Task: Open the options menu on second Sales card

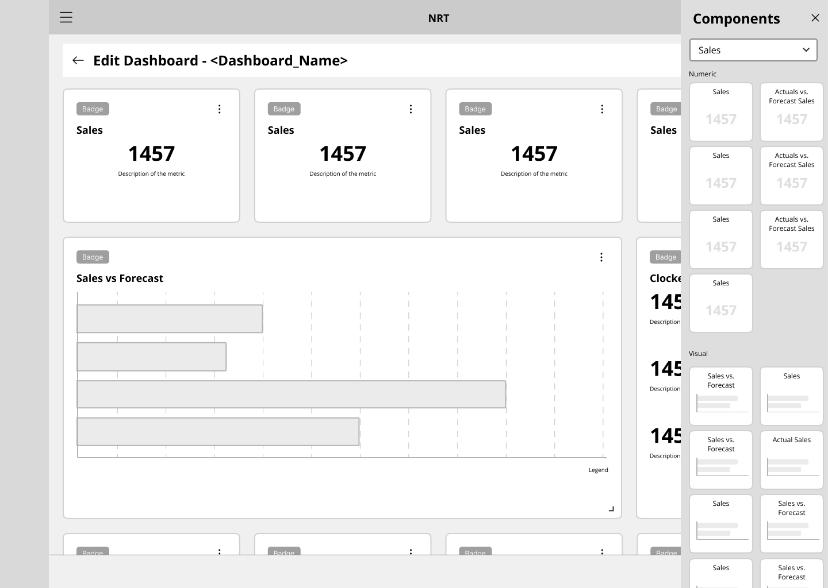Action: point(411,109)
